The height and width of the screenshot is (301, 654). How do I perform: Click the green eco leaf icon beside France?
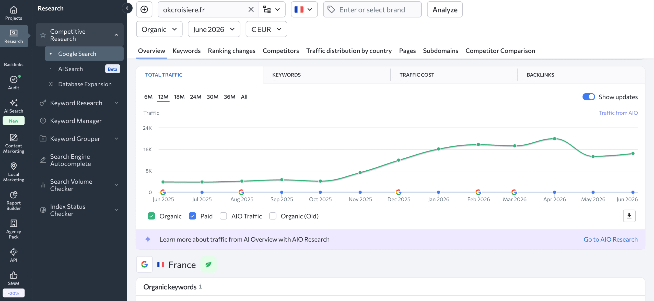[208, 265]
